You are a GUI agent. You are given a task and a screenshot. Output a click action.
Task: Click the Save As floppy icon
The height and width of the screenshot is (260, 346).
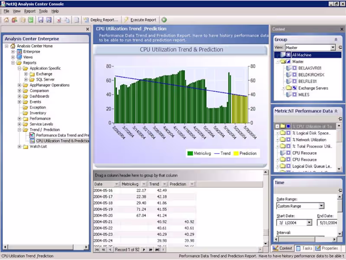click(x=49, y=20)
